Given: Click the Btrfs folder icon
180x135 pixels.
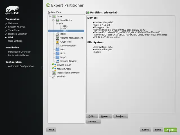Looking at the screenshot, I should pyautogui.click(x=57, y=53).
